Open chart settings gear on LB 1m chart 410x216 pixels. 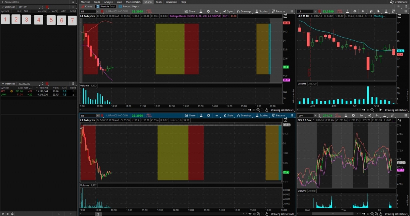coord(209,116)
